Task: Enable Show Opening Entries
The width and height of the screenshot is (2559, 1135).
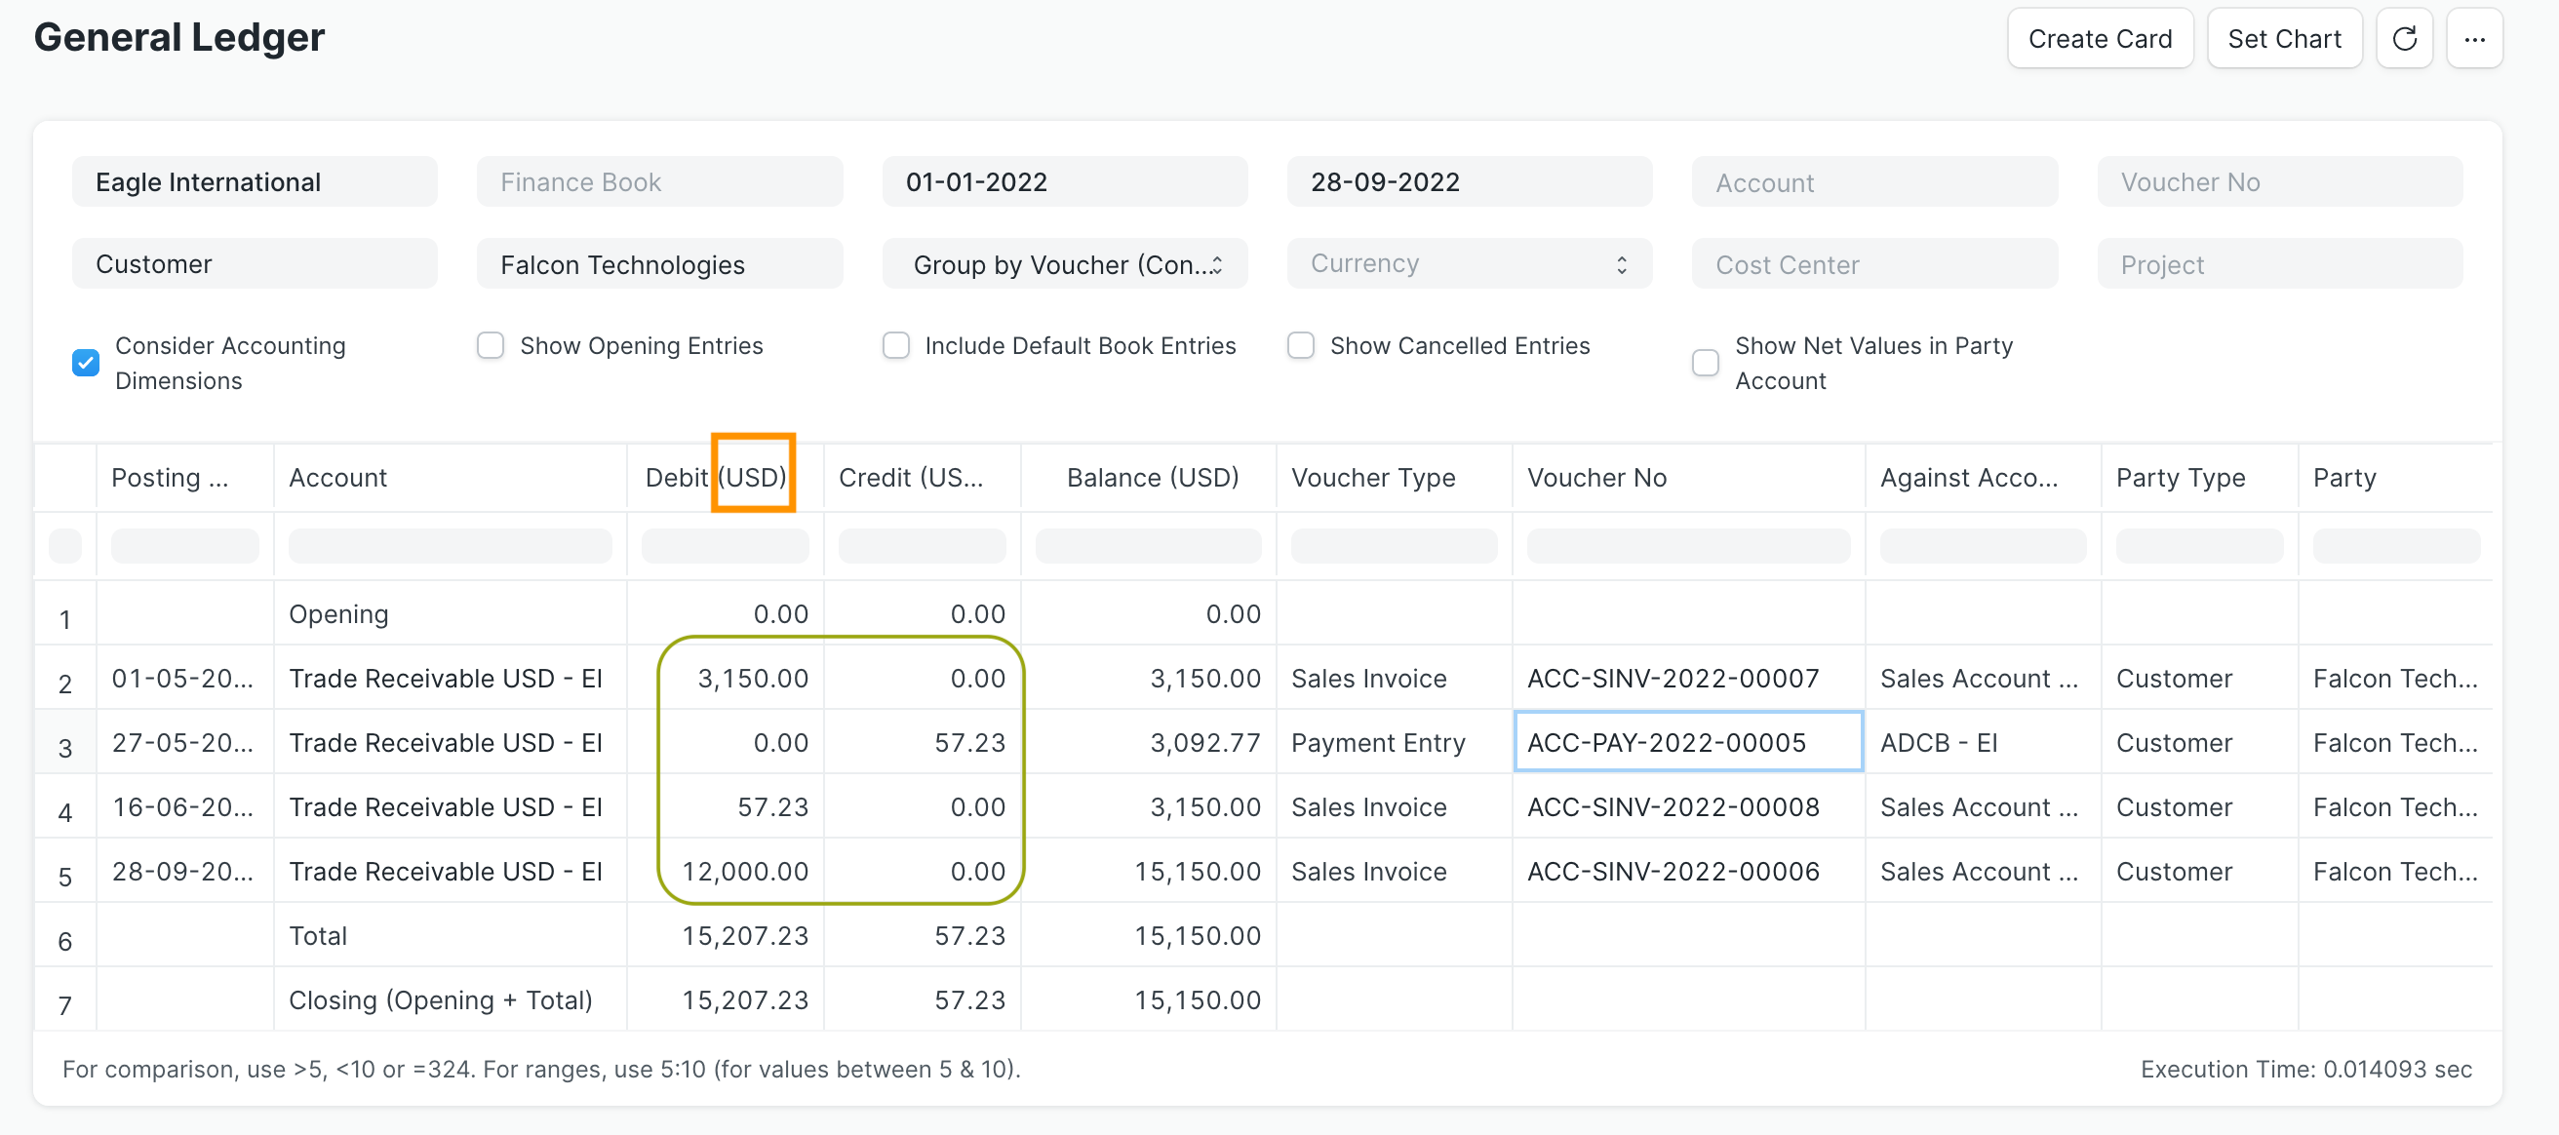Action: (x=491, y=344)
